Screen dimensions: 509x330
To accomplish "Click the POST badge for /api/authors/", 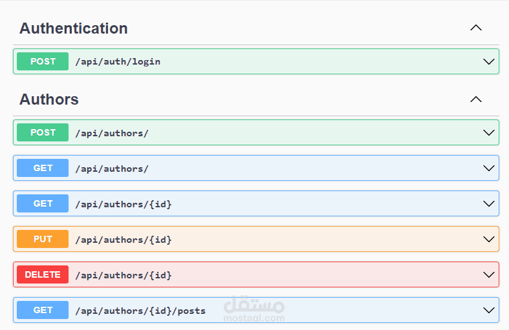I will point(43,132).
